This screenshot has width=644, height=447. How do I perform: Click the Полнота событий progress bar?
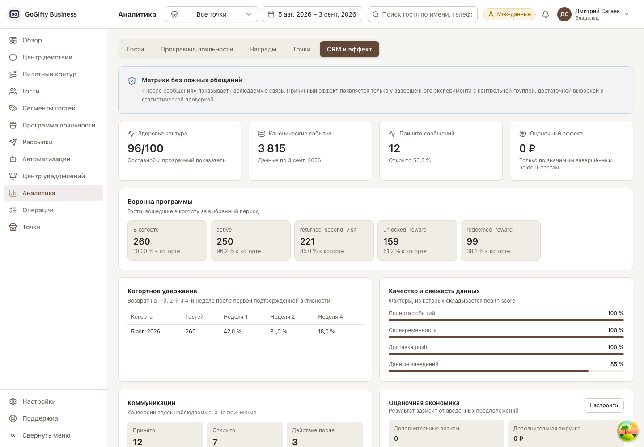tap(506, 320)
